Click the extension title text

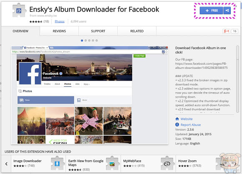[94, 9]
